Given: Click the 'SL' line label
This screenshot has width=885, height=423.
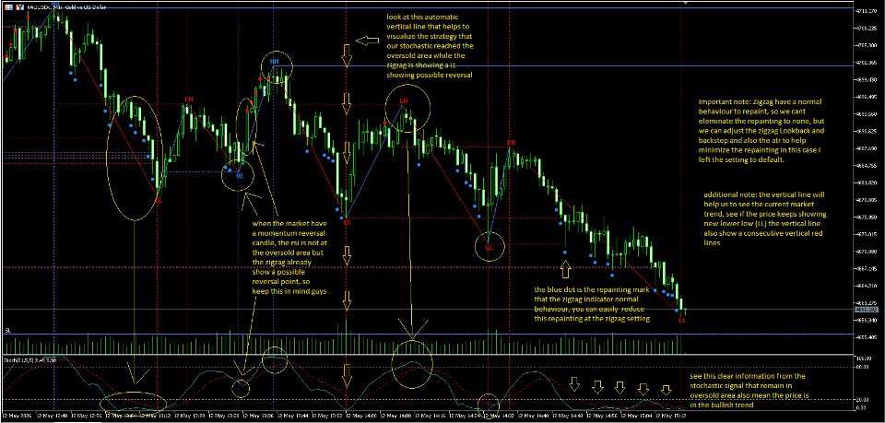Looking at the screenshot, I should coord(8,329).
